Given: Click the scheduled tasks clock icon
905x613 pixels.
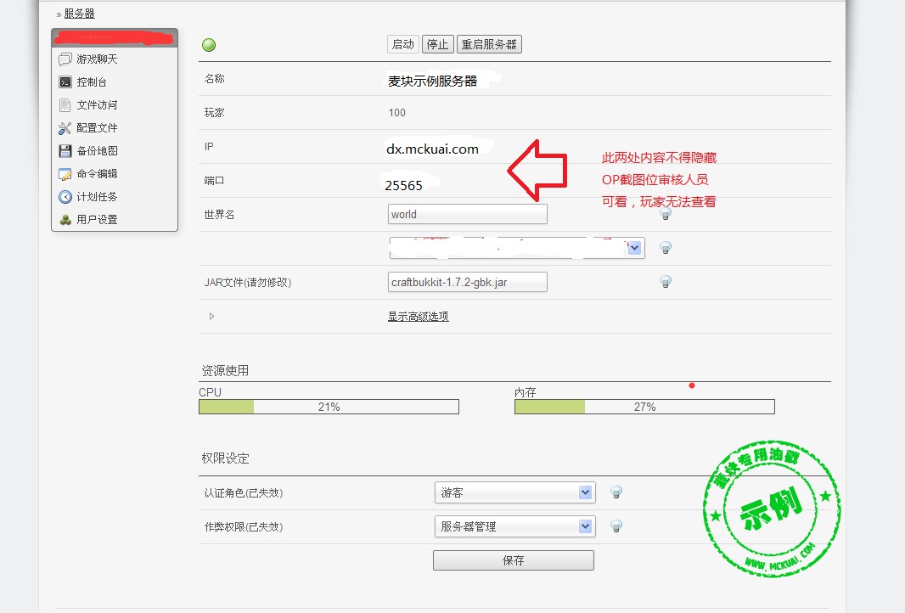Looking at the screenshot, I should click(x=65, y=197).
